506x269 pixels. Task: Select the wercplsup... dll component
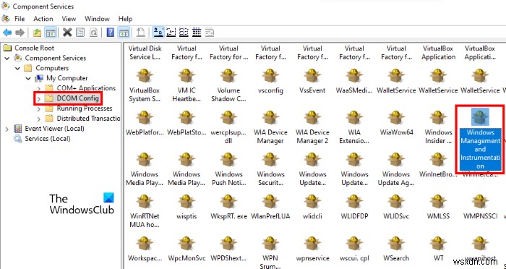coord(228,127)
